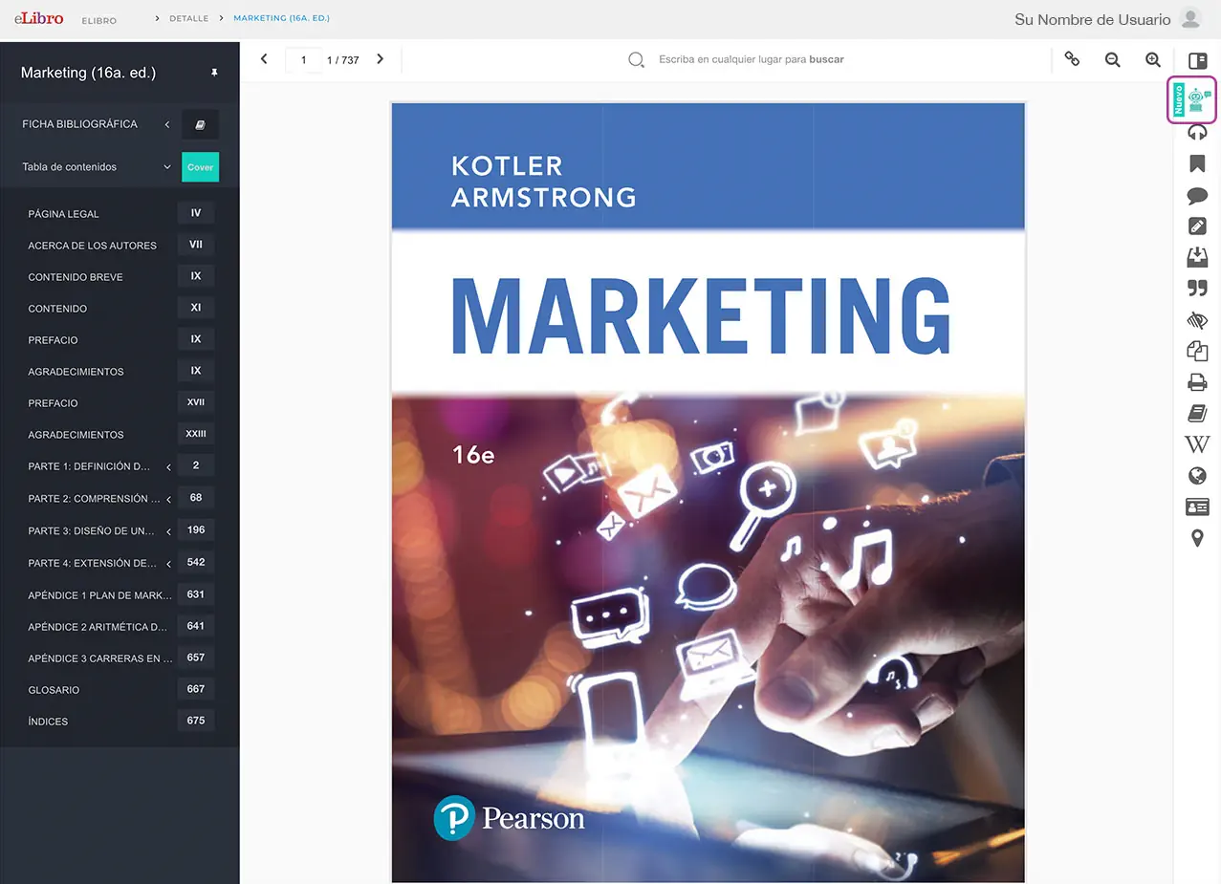Expand the Ficha Bibliográfica section
Viewport: 1221px width, 884px height.
(x=167, y=124)
